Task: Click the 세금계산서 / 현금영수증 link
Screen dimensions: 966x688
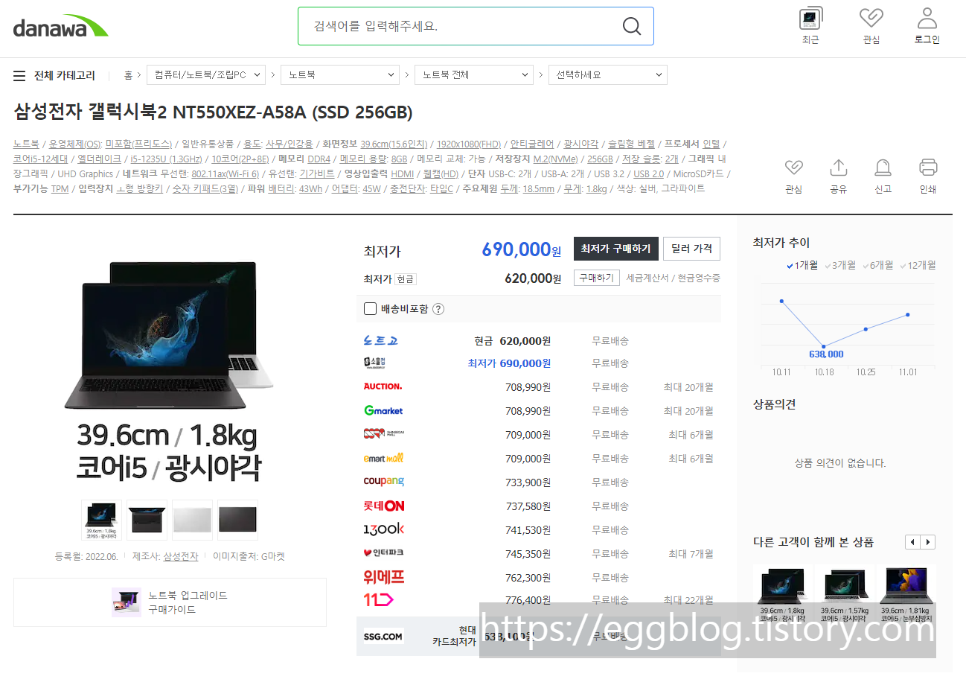Action: pyautogui.click(x=674, y=278)
